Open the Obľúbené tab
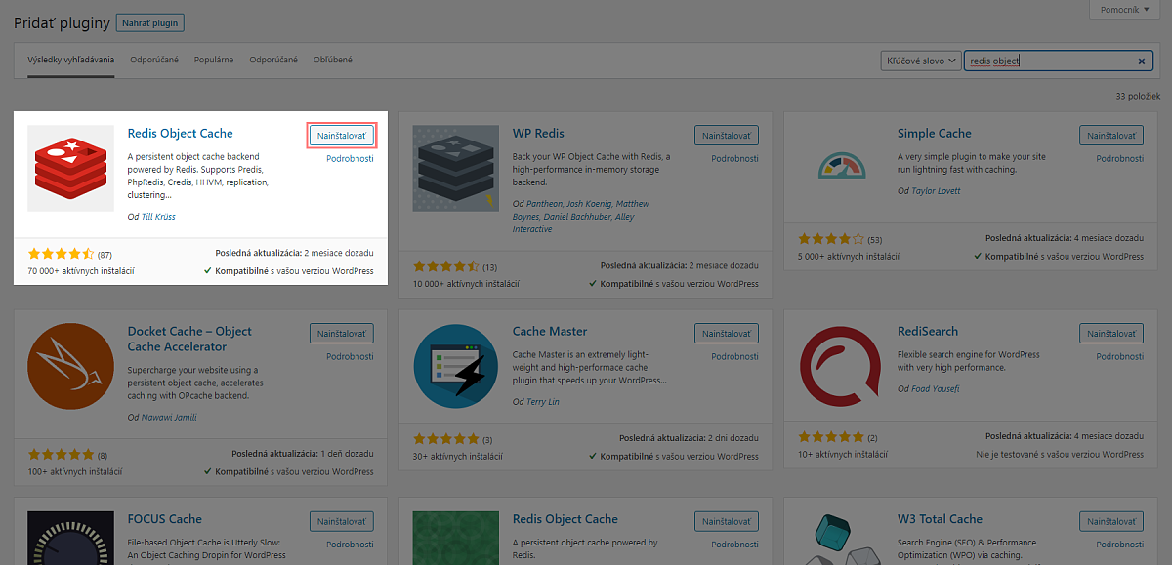 [x=333, y=60]
